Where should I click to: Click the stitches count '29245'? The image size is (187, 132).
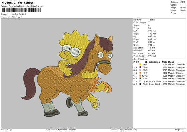click(182, 2)
